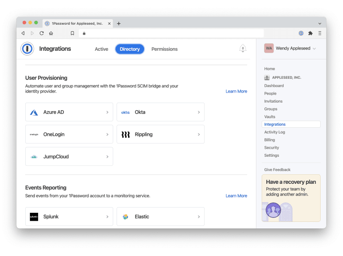343x256 pixels.
Task: Open Billing in the sidebar
Action: pyautogui.click(x=269, y=140)
